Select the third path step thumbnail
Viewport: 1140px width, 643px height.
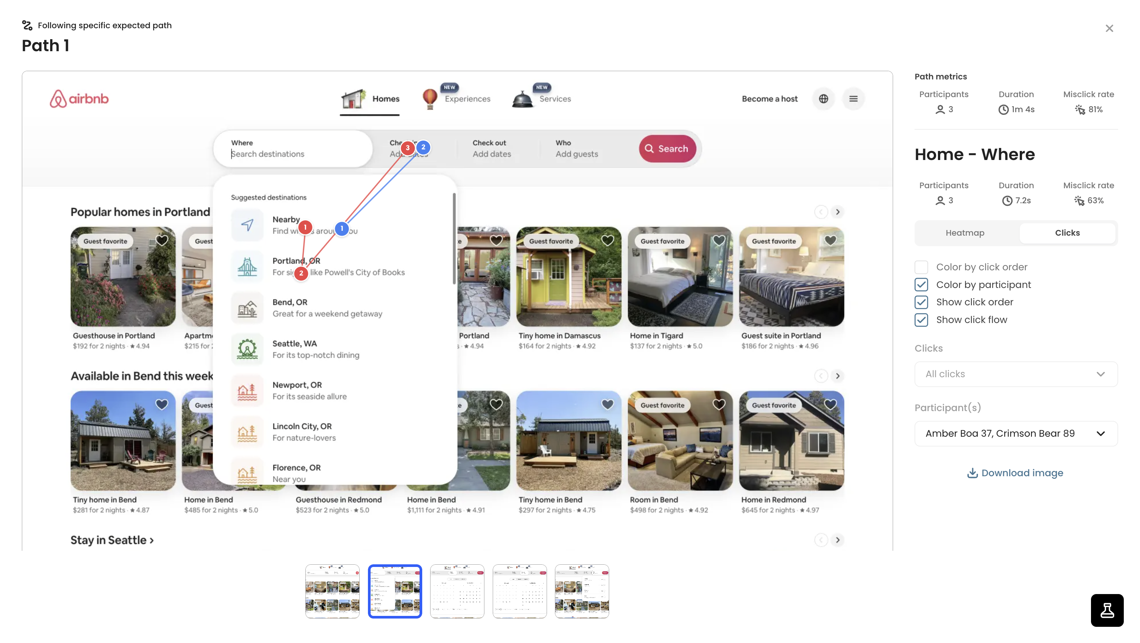pos(457,591)
